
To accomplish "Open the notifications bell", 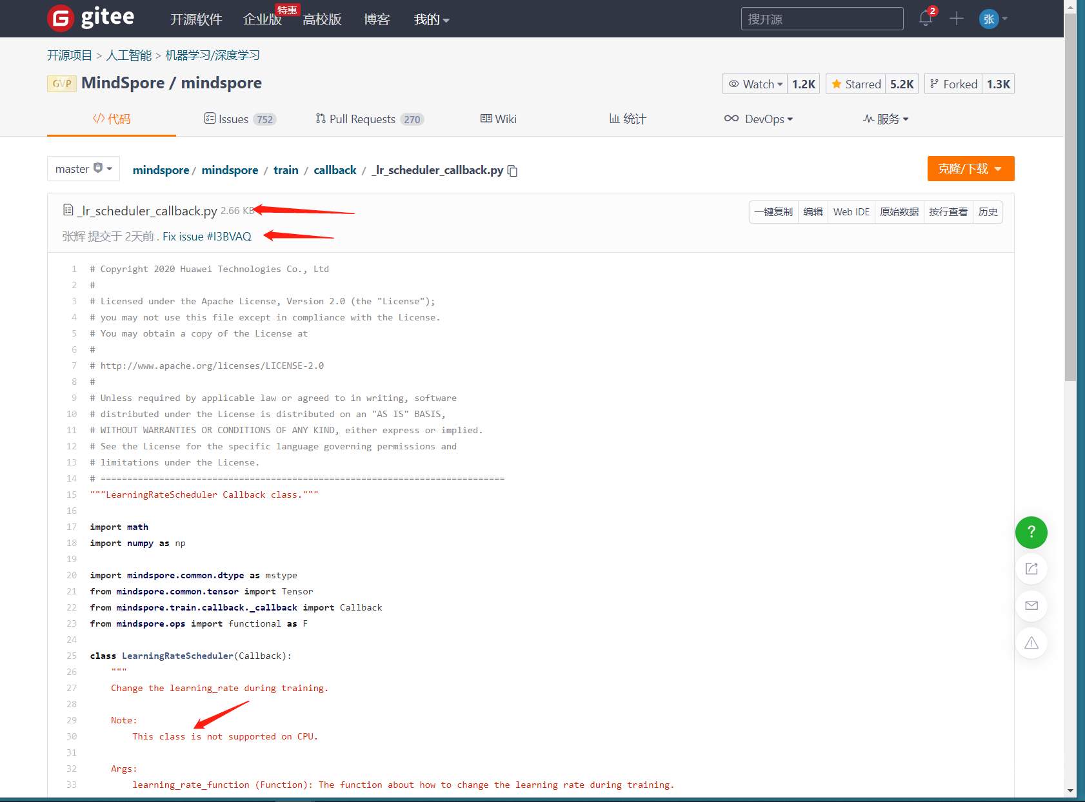I will point(926,18).
